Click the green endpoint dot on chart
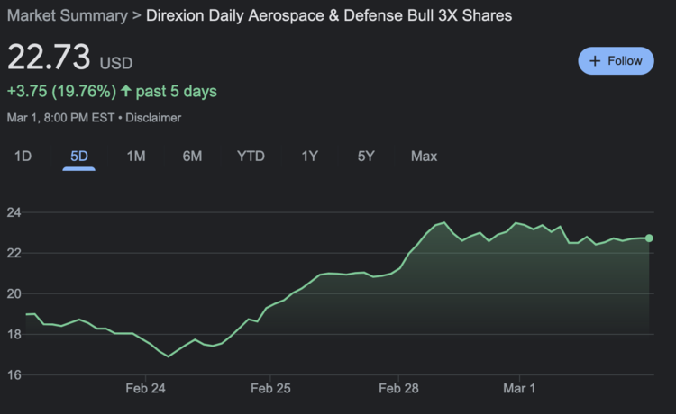This screenshot has width=676, height=414. coord(649,238)
